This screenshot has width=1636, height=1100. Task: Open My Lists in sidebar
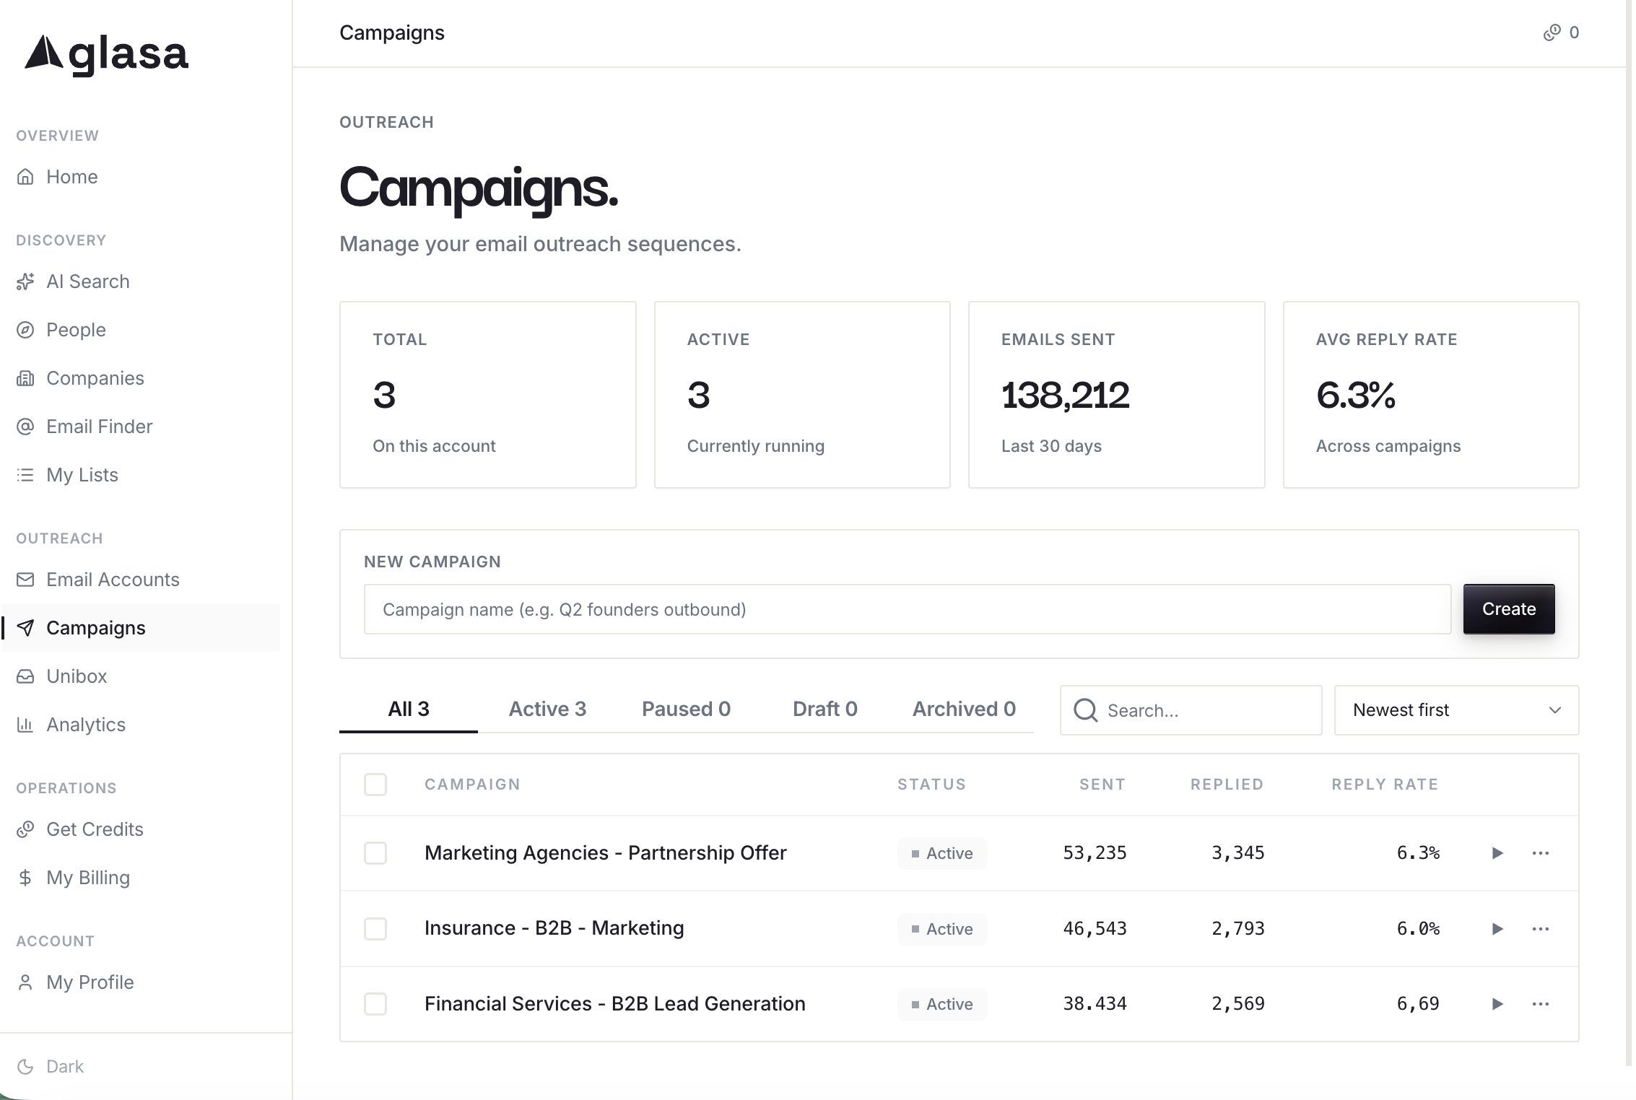click(140, 475)
